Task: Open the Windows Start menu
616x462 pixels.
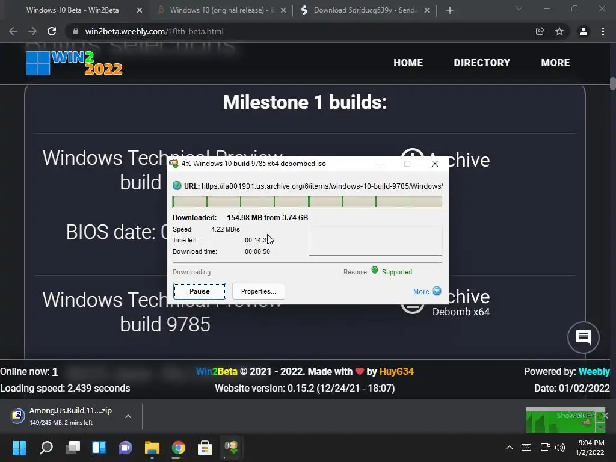Action: 19,448
